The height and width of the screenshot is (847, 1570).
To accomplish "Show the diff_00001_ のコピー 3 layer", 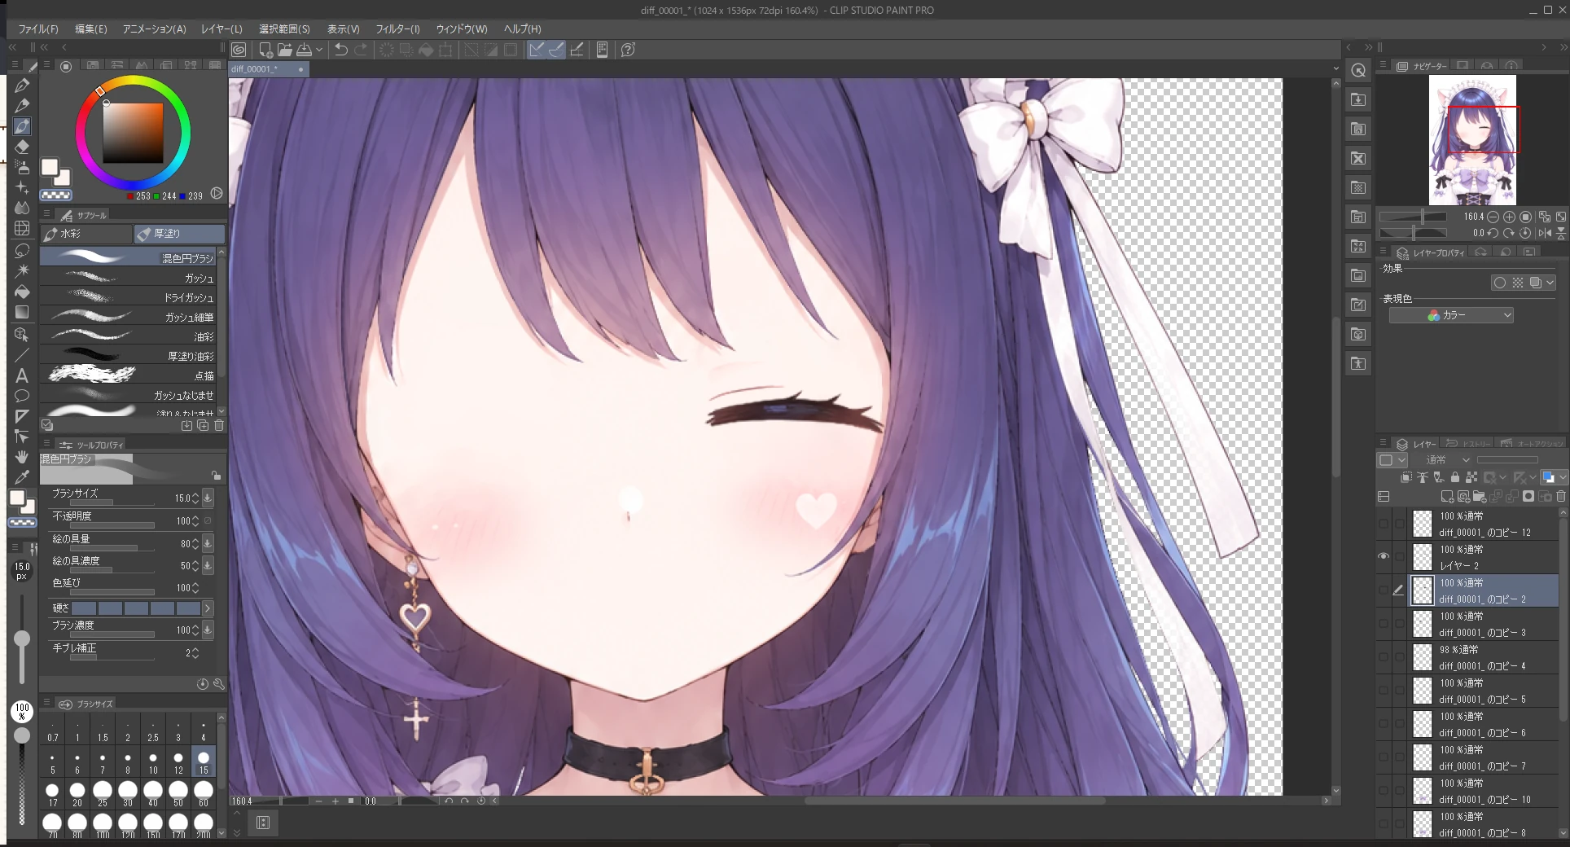I will point(1384,624).
